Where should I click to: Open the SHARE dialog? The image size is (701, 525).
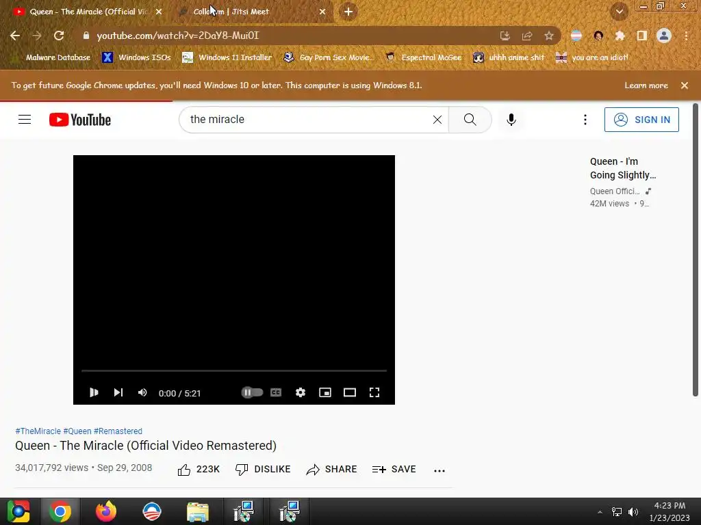(x=331, y=469)
